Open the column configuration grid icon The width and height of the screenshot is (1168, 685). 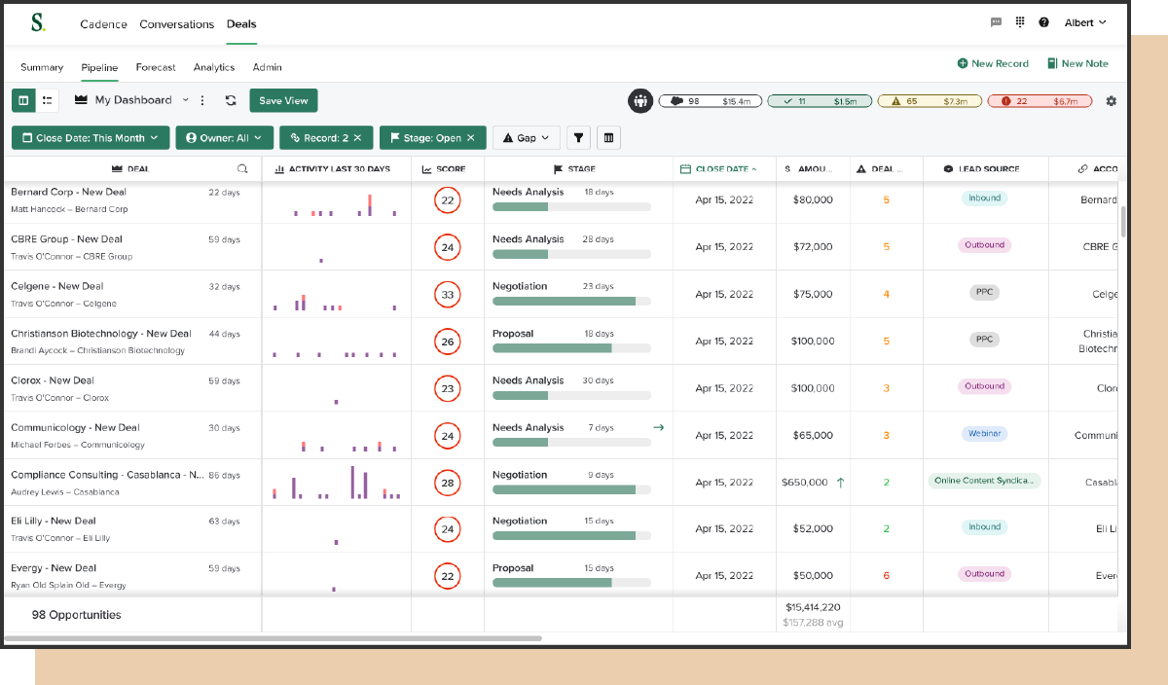point(608,137)
